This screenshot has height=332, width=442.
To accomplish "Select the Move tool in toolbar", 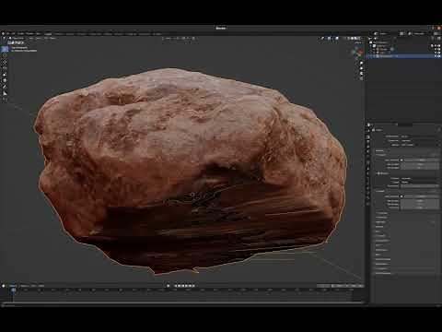I will pos(5,62).
